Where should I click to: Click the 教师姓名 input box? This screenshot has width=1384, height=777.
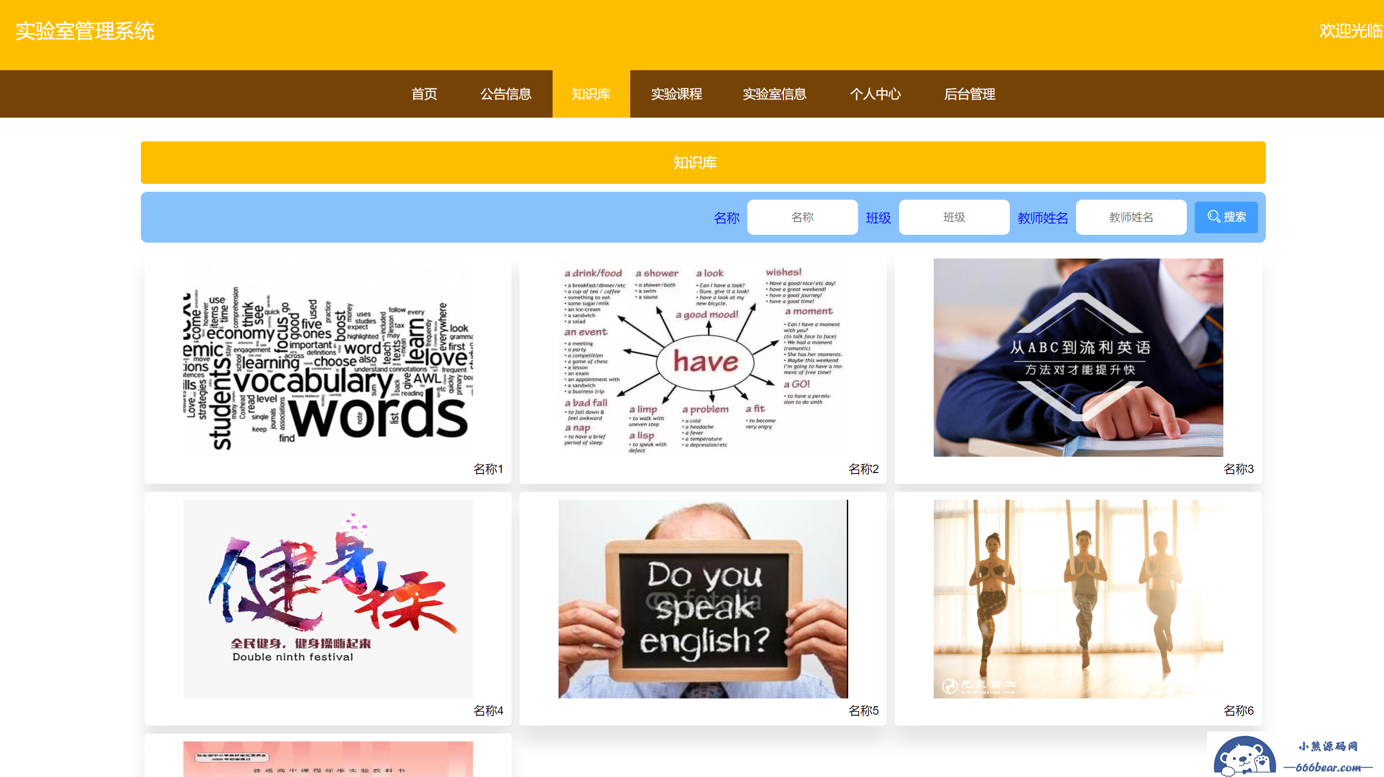[x=1130, y=217]
